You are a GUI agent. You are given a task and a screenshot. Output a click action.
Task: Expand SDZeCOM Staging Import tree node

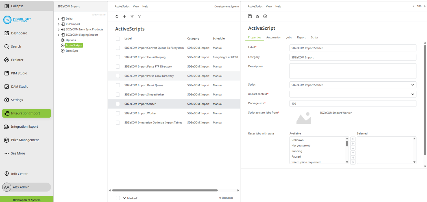point(58,35)
